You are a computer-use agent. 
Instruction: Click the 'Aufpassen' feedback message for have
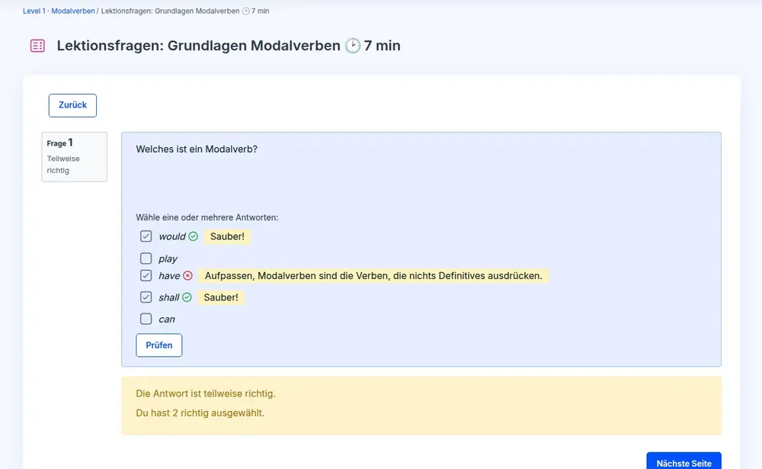tap(373, 276)
